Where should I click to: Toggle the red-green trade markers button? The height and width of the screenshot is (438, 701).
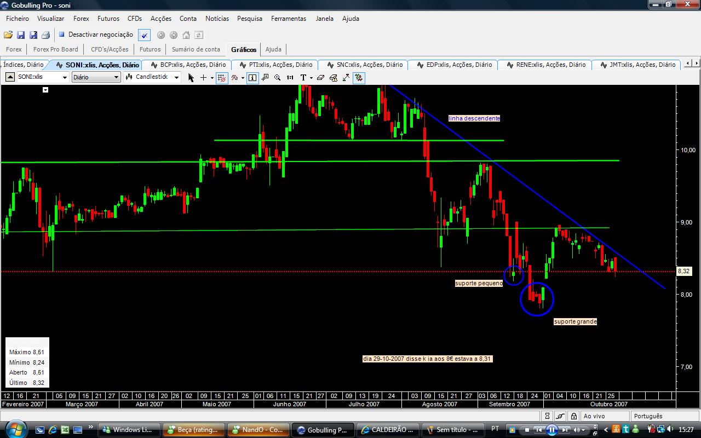[359, 77]
